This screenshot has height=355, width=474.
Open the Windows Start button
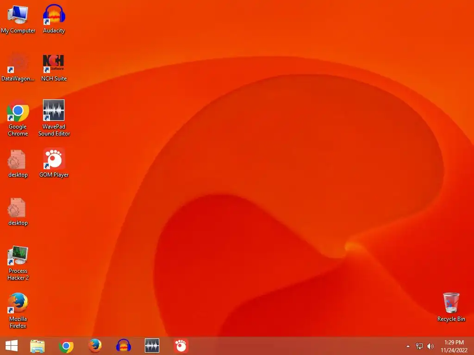point(12,346)
